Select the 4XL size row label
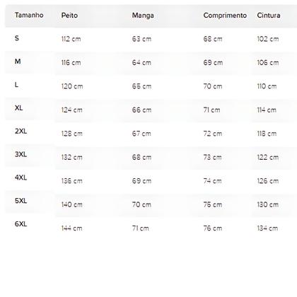The image size is (297, 297). pyautogui.click(x=21, y=177)
